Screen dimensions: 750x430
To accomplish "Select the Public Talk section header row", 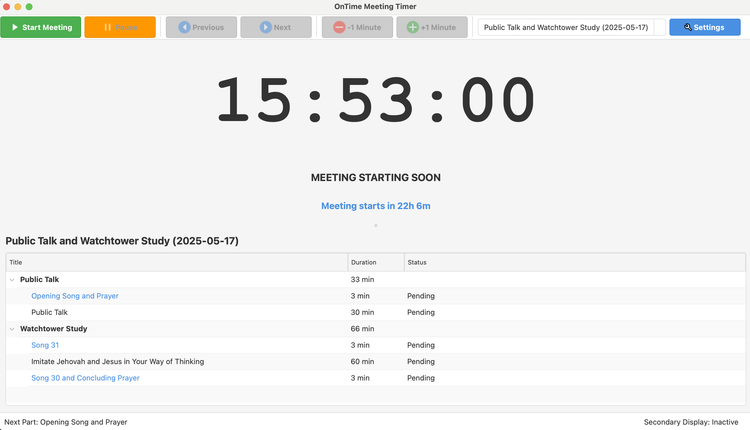I will (x=376, y=279).
